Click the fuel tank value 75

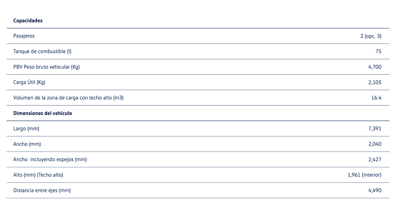click(378, 52)
